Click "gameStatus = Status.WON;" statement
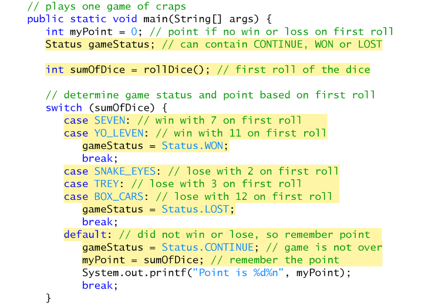Screen dimensions: 425x306 [x=156, y=146]
